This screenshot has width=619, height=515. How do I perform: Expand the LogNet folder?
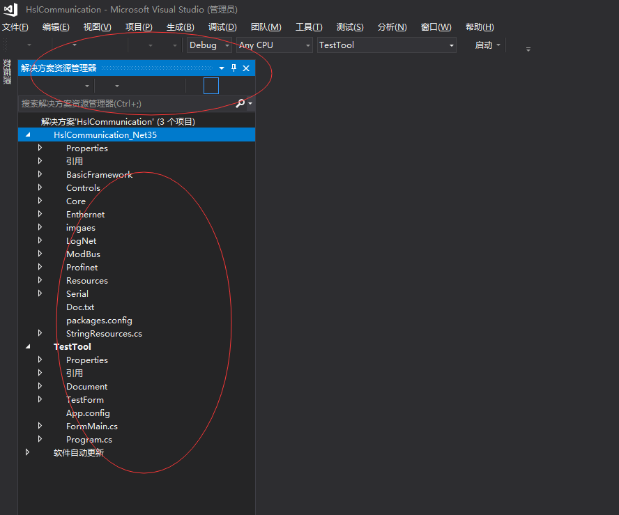[x=40, y=240]
